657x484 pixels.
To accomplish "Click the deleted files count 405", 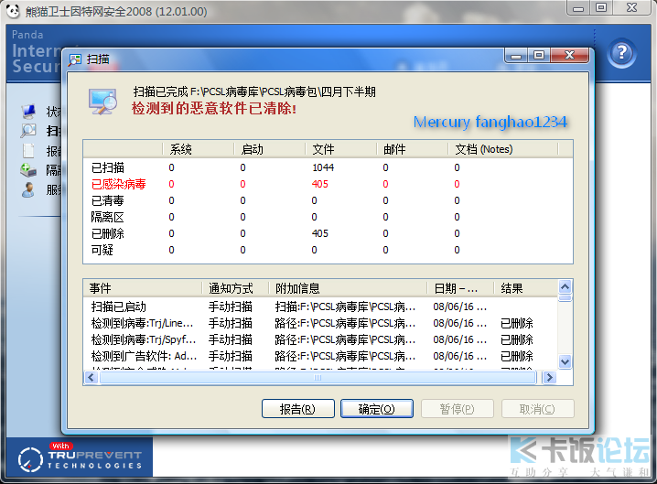I will tap(320, 233).
